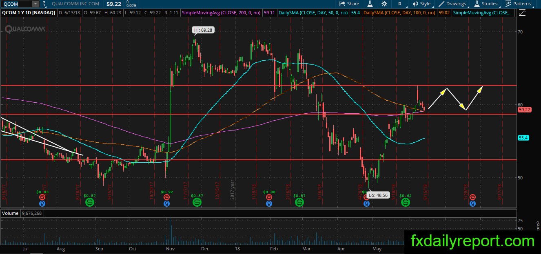Click the grid icon beside the symbol box
This screenshot has width=541, height=254.
click(44, 4)
